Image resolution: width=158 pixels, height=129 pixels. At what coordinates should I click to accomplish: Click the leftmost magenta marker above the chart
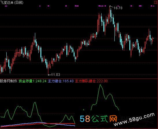point(6,6)
